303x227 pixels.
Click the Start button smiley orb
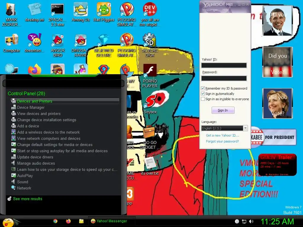tap(8, 222)
